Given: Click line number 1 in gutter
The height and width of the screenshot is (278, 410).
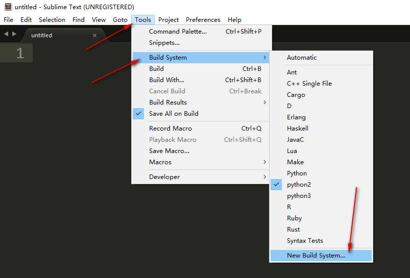Looking at the screenshot, I should (20, 53).
